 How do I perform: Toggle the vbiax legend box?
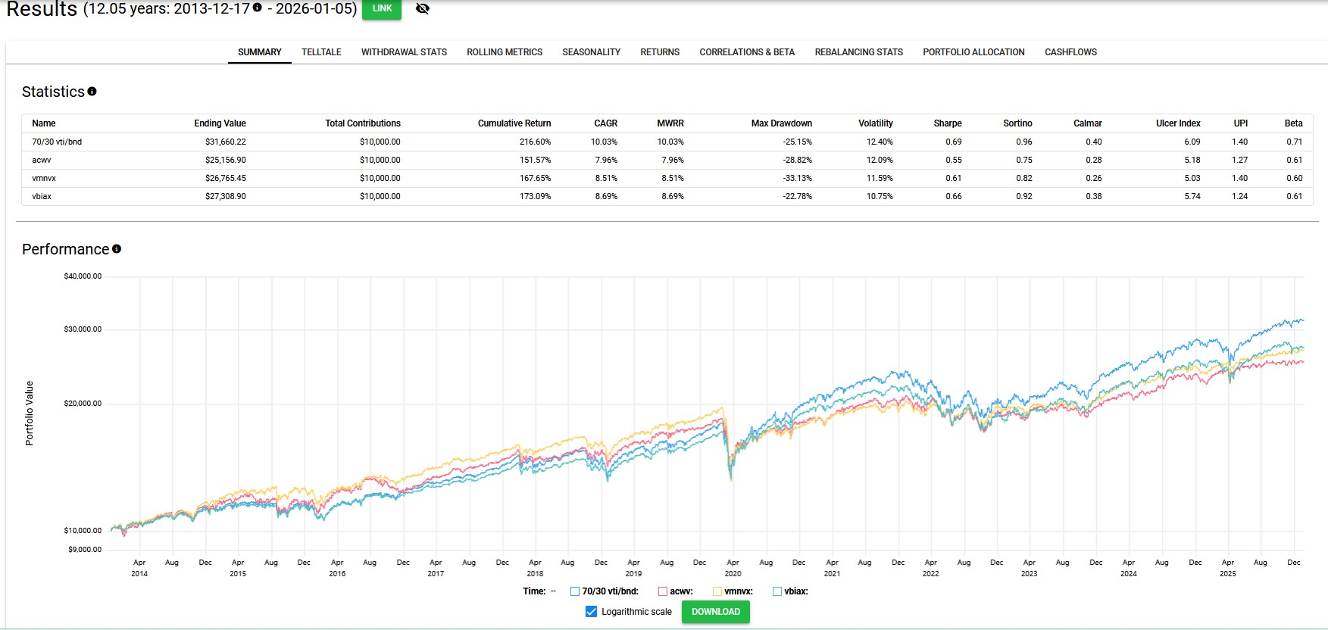pos(777,591)
